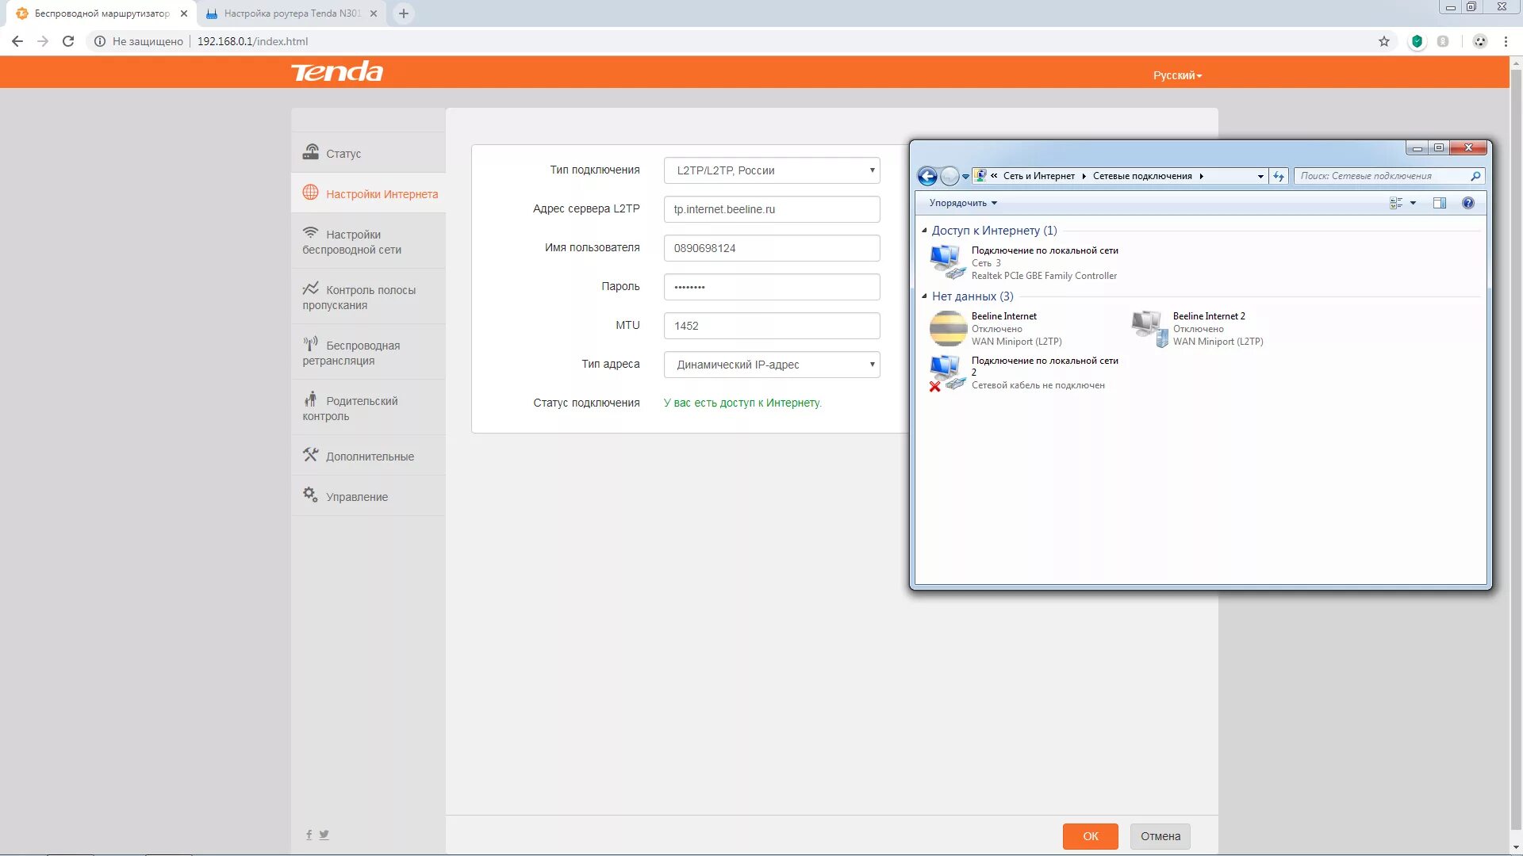Image resolution: width=1523 pixels, height=856 pixels.
Task: Open the Русский language dropdown
Action: click(1177, 75)
